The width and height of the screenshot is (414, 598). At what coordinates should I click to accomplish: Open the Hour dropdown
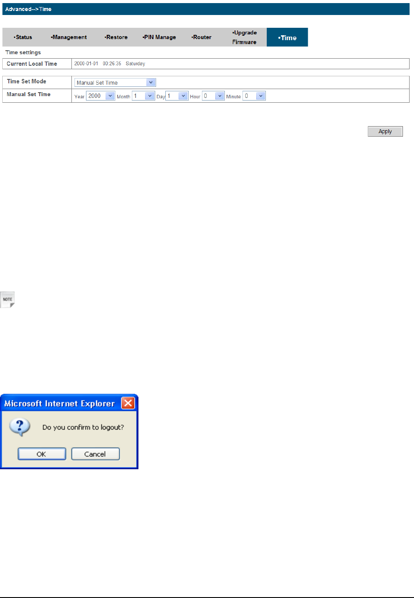213,96
